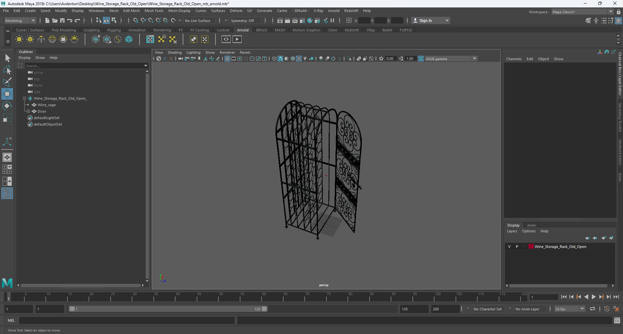Viewport: 623px width, 334px height.
Task: Expand the Door node in Outliner
Action: point(28,111)
